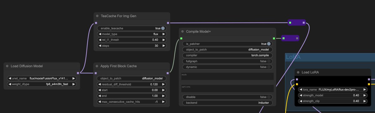
Task: Click right arrow of lora_name widget
Action: click(x=365, y=90)
